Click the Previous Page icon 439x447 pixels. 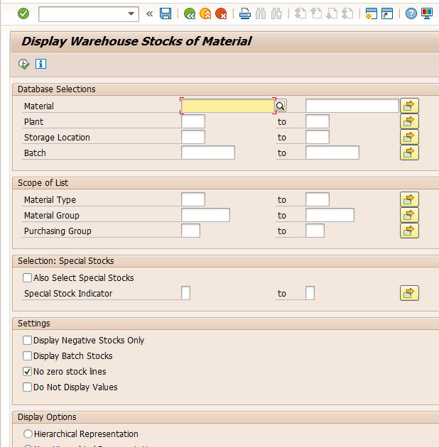[316, 13]
